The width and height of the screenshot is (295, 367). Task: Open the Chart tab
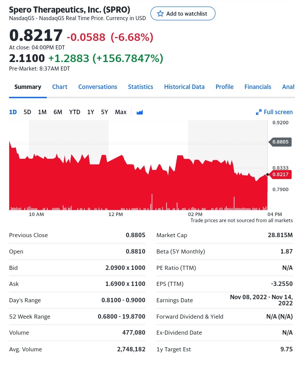60,87
